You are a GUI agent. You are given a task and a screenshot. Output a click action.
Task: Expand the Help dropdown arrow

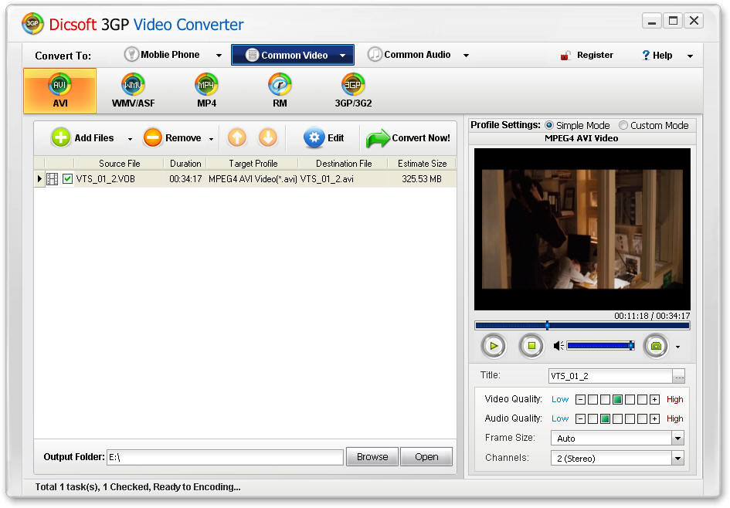click(690, 56)
